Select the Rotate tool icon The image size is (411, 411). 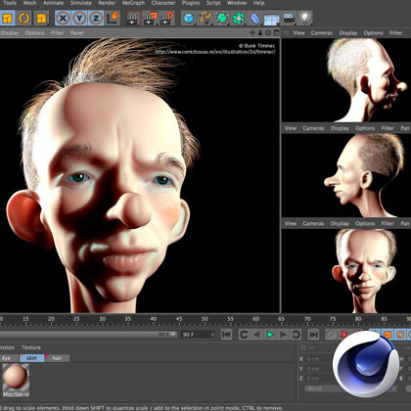click(24, 18)
